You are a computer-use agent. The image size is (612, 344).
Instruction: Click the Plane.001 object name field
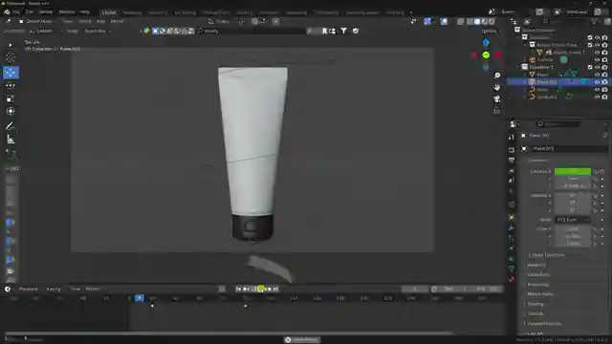(570, 149)
